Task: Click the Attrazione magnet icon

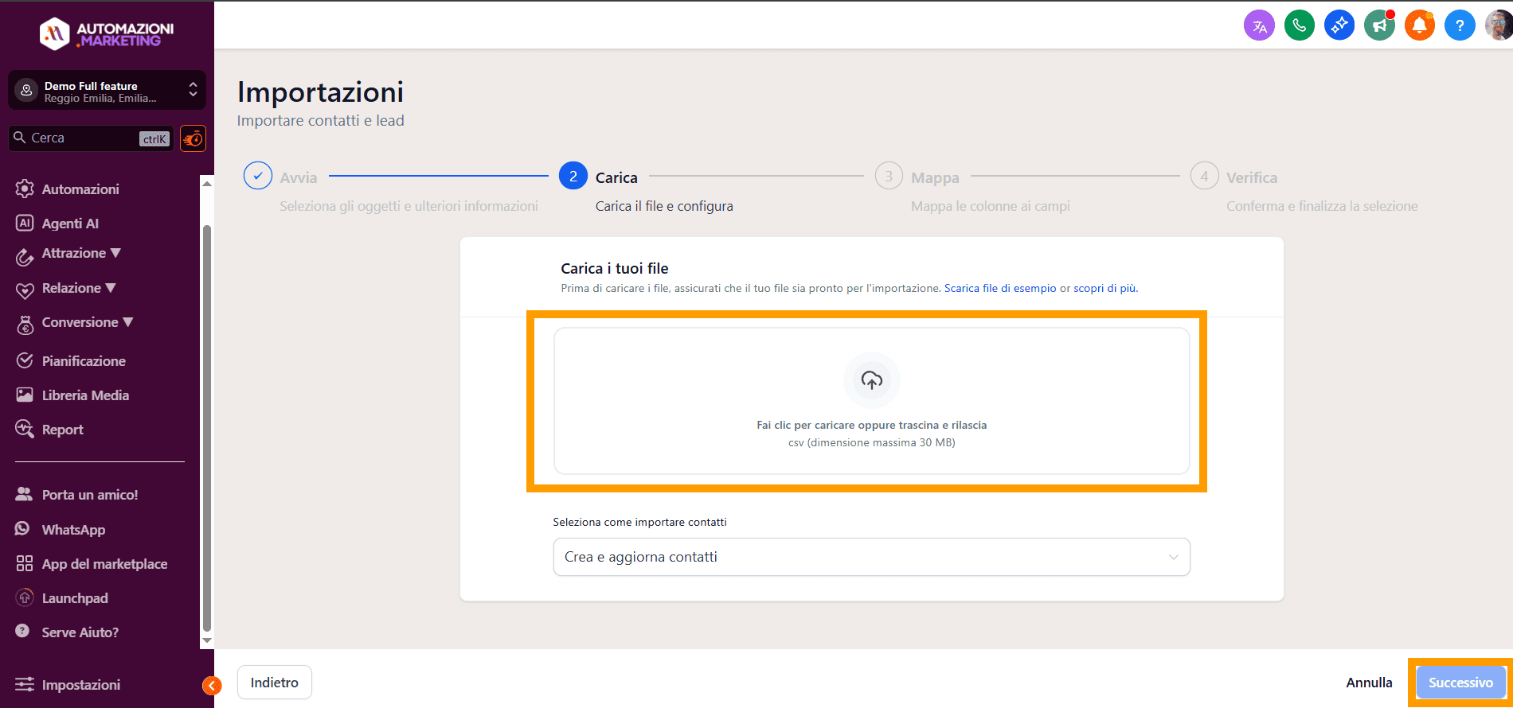Action: 25,256
